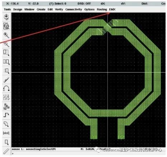Image resolution: width=167 pixels, height=157 pixels.
Task: Select the Zoom In magnifier tool
Action: (6, 35)
